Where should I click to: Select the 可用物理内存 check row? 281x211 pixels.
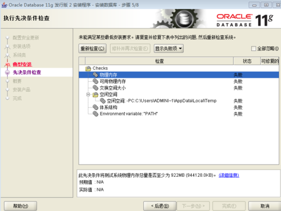(179, 81)
